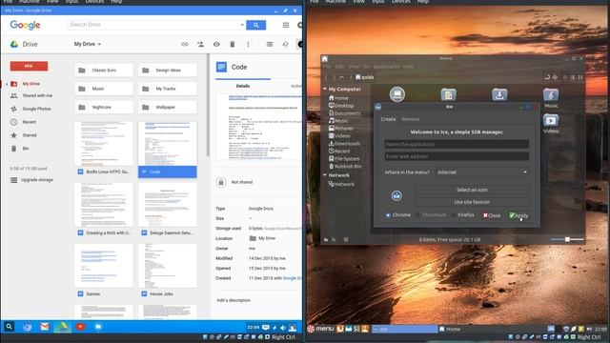Expand the My Drive tree arrow in sidebar

click(x=7, y=84)
